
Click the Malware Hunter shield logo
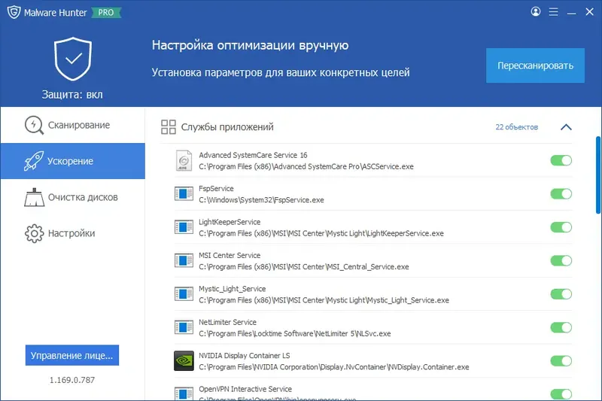14,12
